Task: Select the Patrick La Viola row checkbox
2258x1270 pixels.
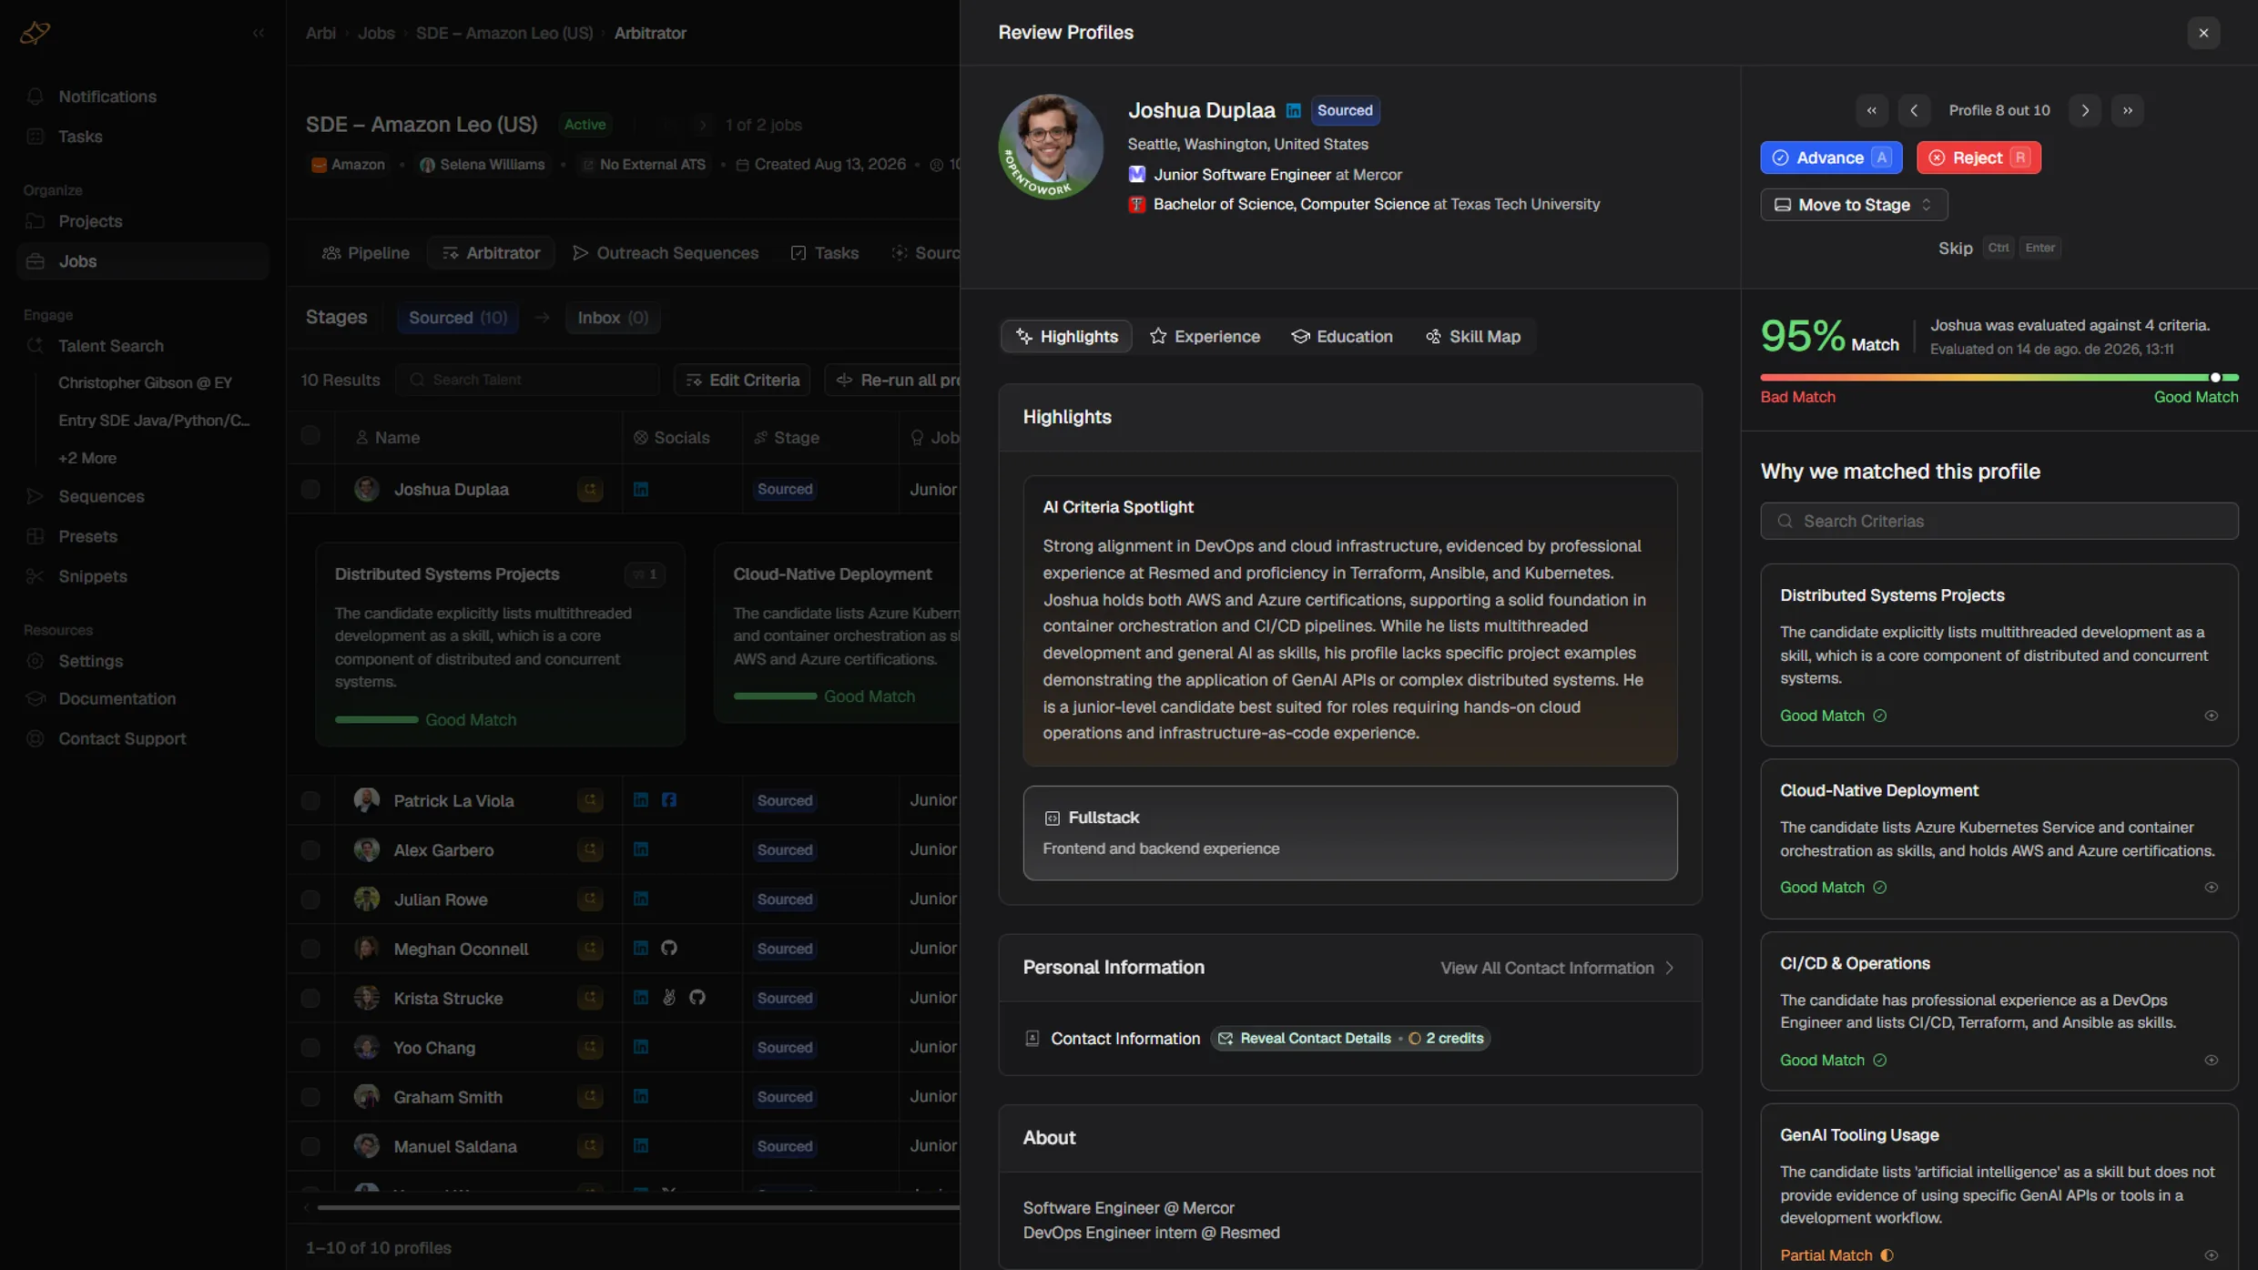Action: [310, 800]
